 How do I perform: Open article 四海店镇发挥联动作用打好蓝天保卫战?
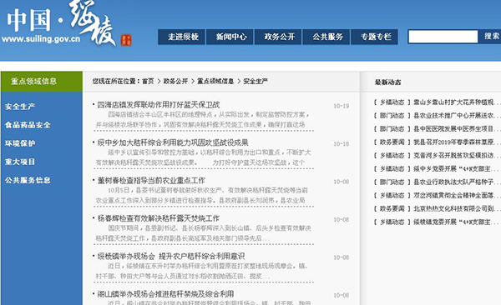[159, 105]
